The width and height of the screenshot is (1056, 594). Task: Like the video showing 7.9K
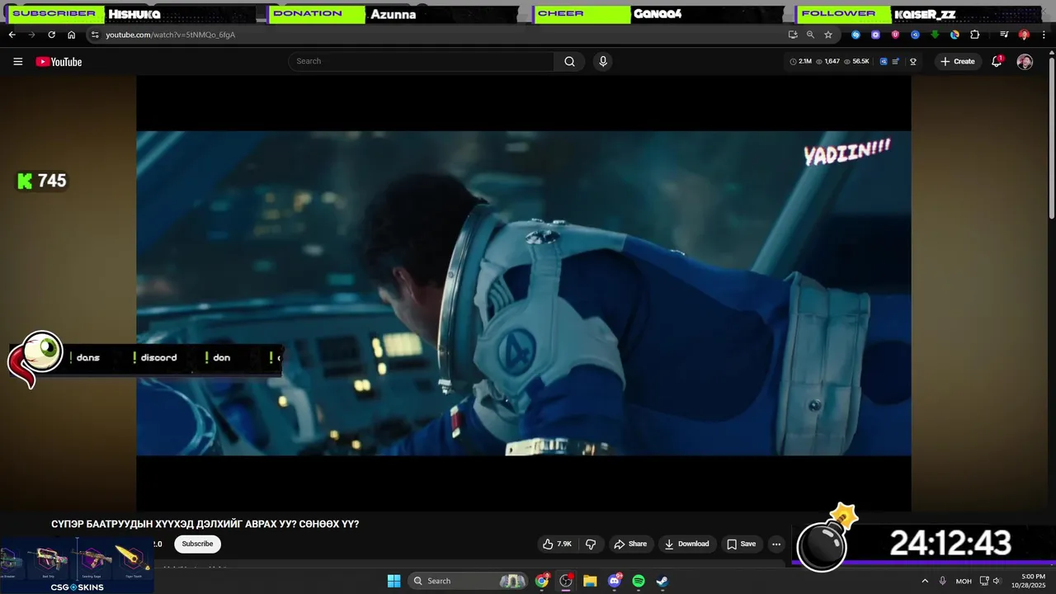557,544
